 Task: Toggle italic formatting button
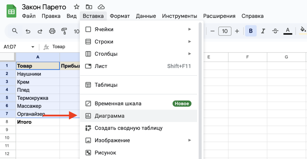[x=263, y=31]
